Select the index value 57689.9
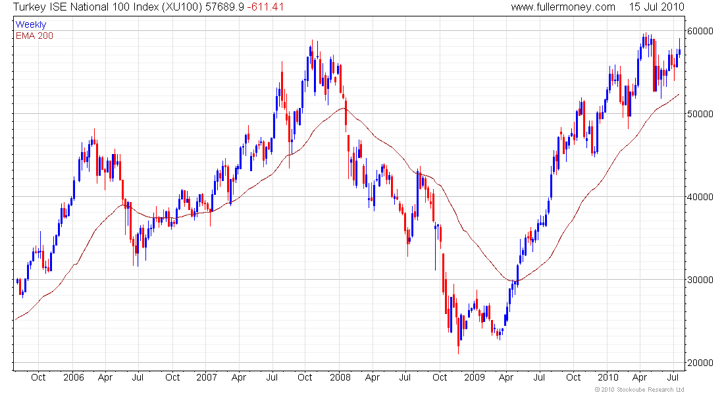Image resolution: width=724 pixels, height=395 pixels. tap(225, 7)
